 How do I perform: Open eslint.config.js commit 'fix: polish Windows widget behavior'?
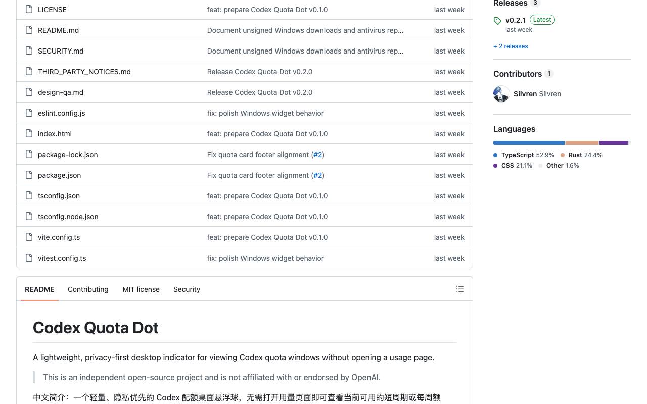pyautogui.click(x=265, y=113)
